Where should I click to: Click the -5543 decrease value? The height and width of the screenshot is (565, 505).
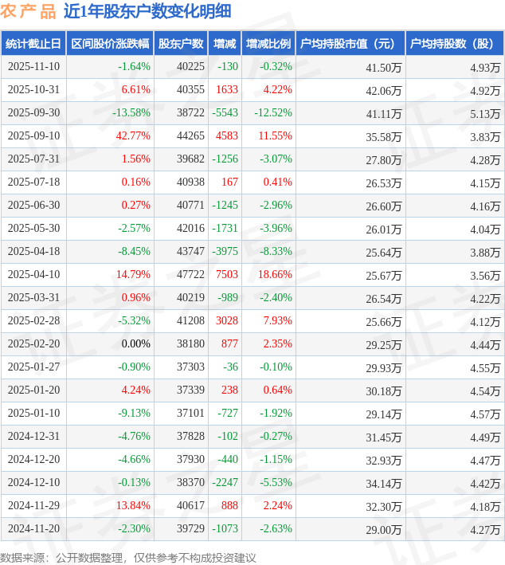tap(225, 113)
